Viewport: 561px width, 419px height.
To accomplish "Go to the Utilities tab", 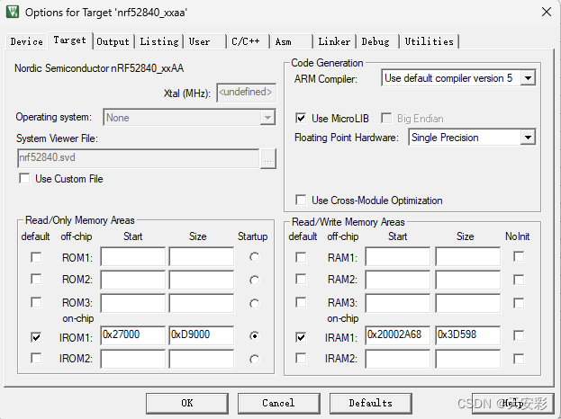I will (430, 41).
